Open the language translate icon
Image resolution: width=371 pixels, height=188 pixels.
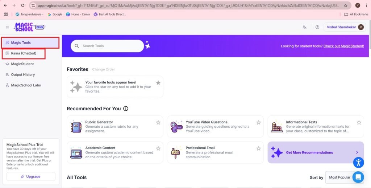point(304,27)
